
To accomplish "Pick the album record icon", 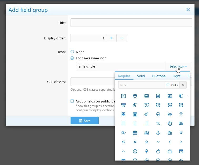I will (x=123, y=114).
